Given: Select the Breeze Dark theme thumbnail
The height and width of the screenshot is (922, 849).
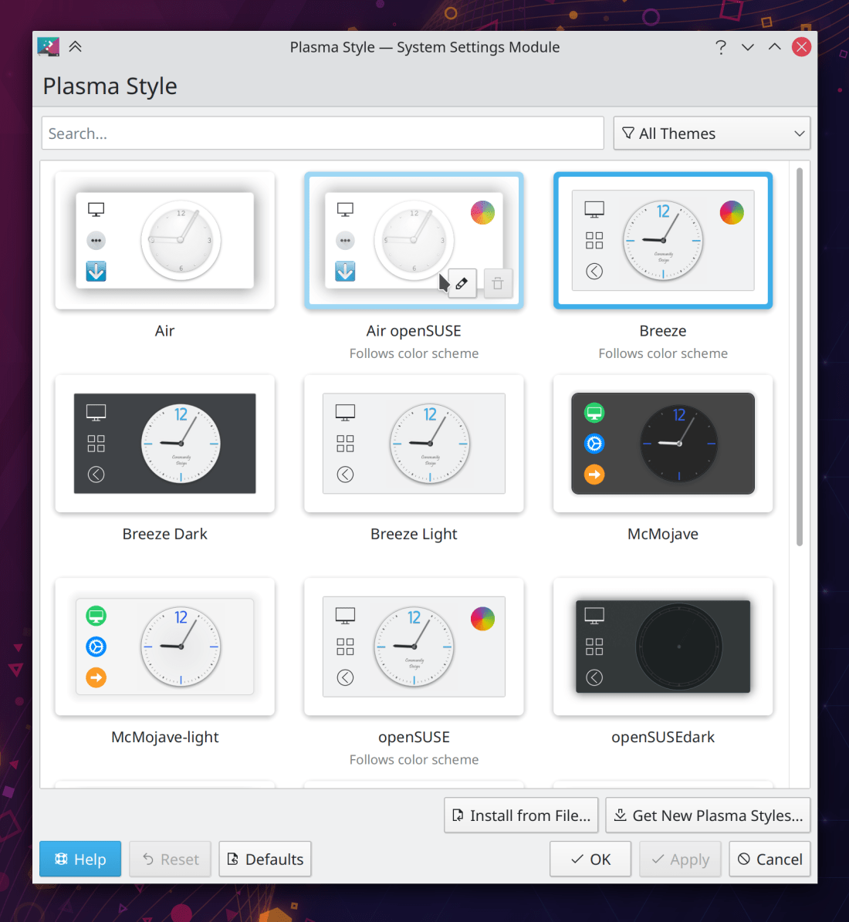Looking at the screenshot, I should click(x=165, y=444).
